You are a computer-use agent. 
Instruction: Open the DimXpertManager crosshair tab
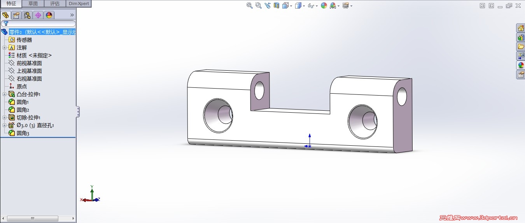pyautogui.click(x=38, y=15)
